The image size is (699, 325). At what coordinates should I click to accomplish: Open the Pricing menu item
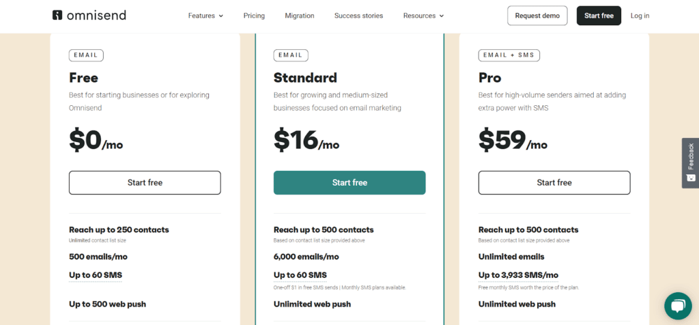254,16
